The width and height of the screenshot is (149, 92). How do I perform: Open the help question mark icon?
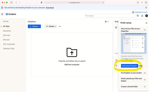click(138, 16)
